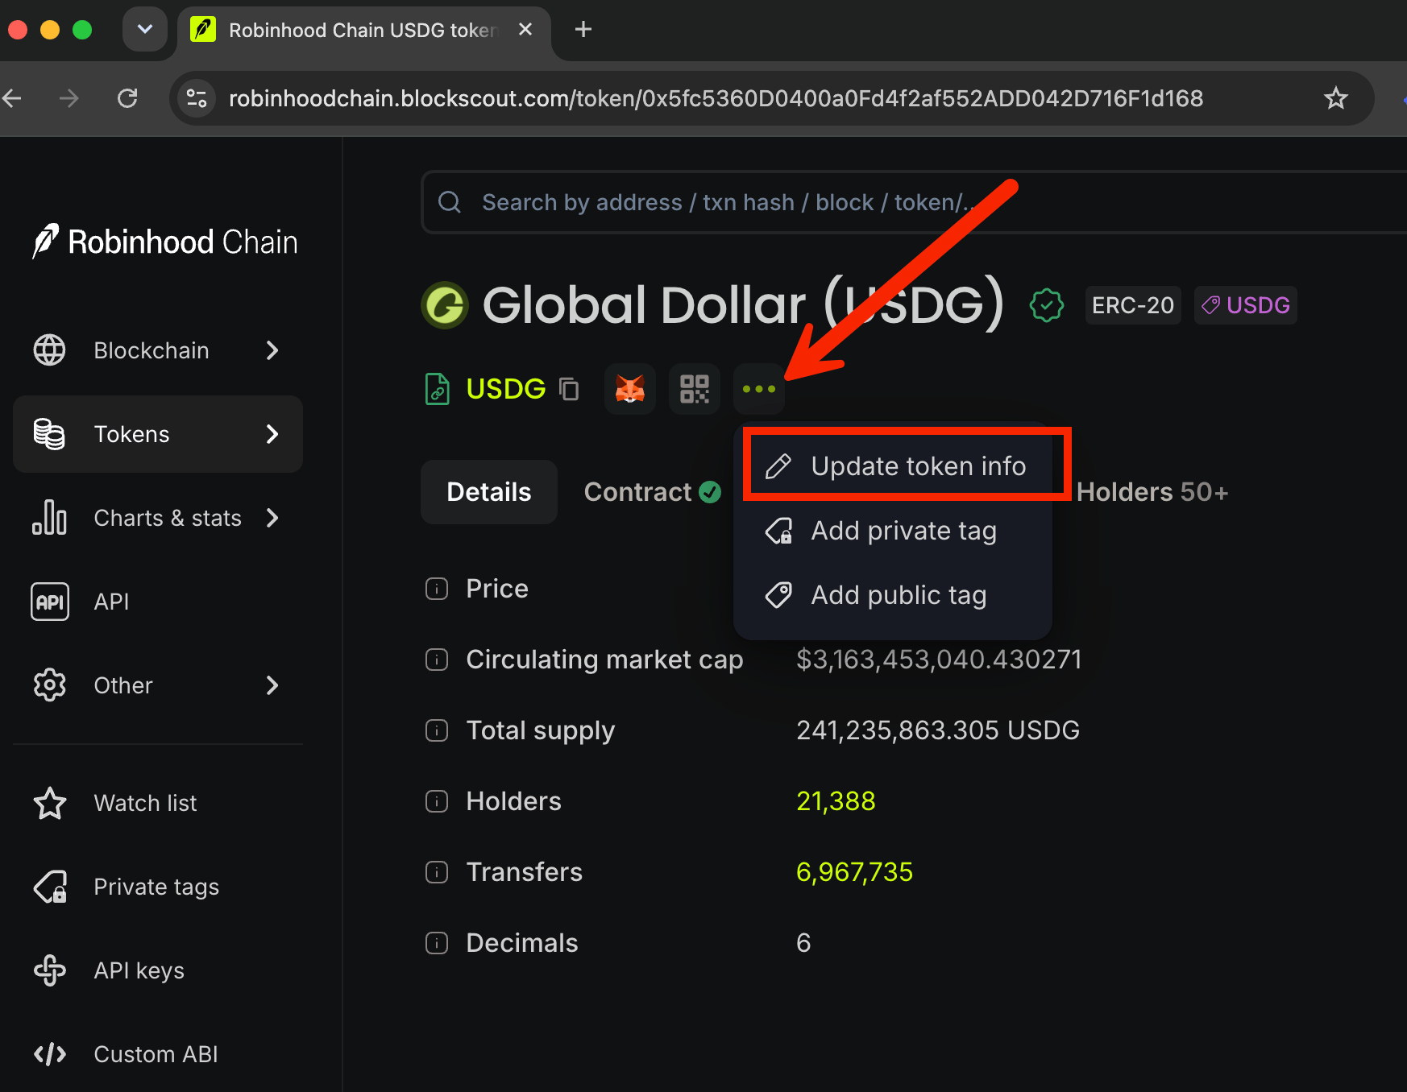Click the purple USDG tag badge

(x=1246, y=305)
